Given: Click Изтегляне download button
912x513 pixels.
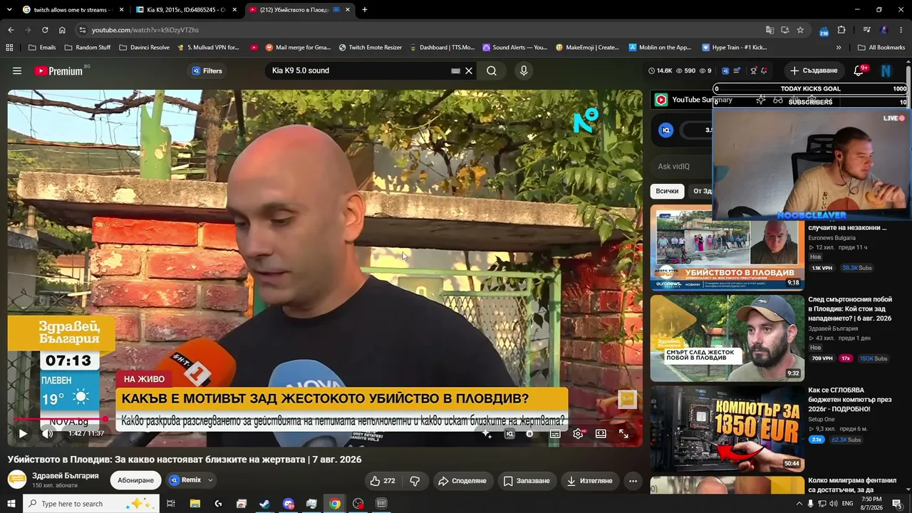Looking at the screenshot, I should click(x=589, y=481).
